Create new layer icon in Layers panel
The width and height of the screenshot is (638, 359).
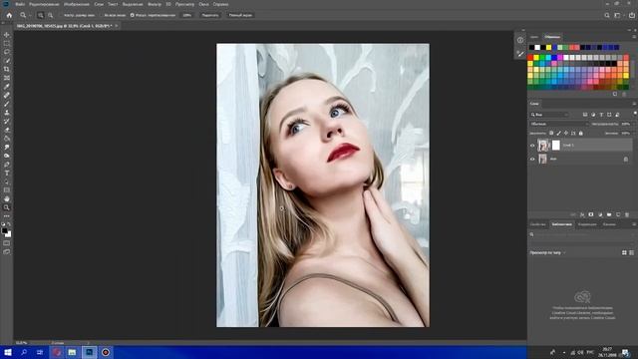[x=618, y=214]
